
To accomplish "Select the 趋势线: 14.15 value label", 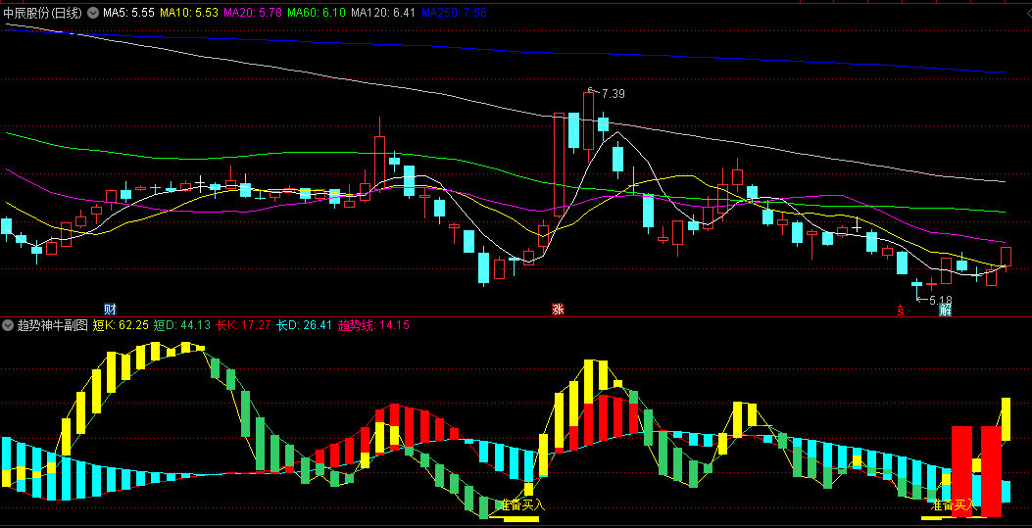I will [x=373, y=325].
